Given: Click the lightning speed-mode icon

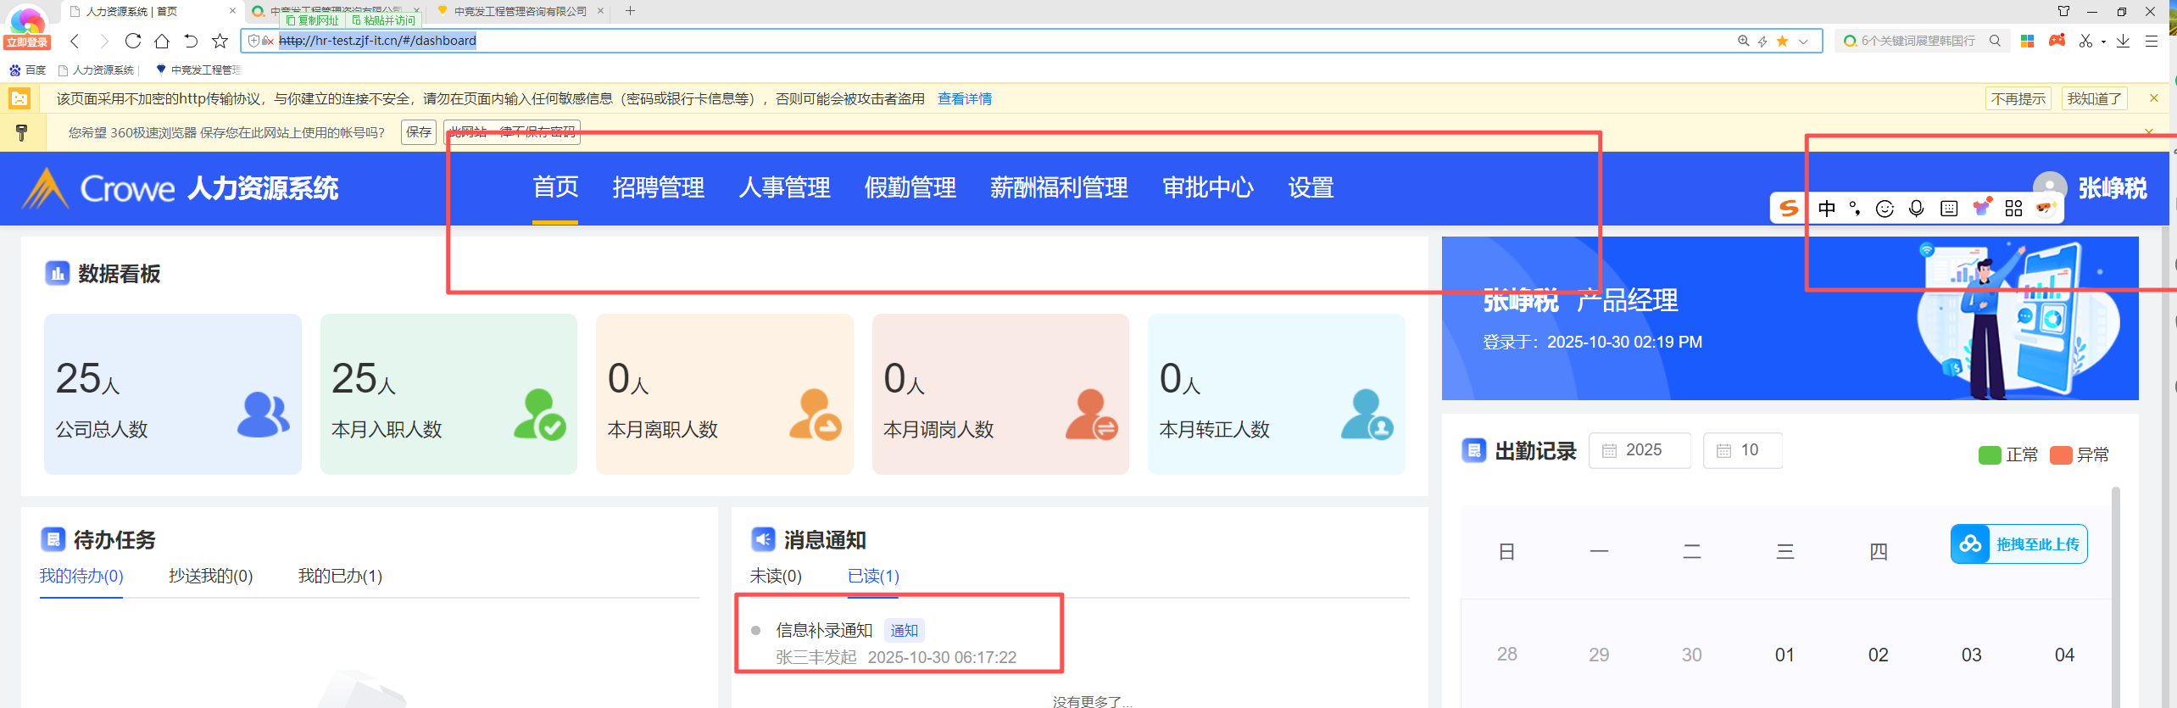Looking at the screenshot, I should click(x=1762, y=41).
